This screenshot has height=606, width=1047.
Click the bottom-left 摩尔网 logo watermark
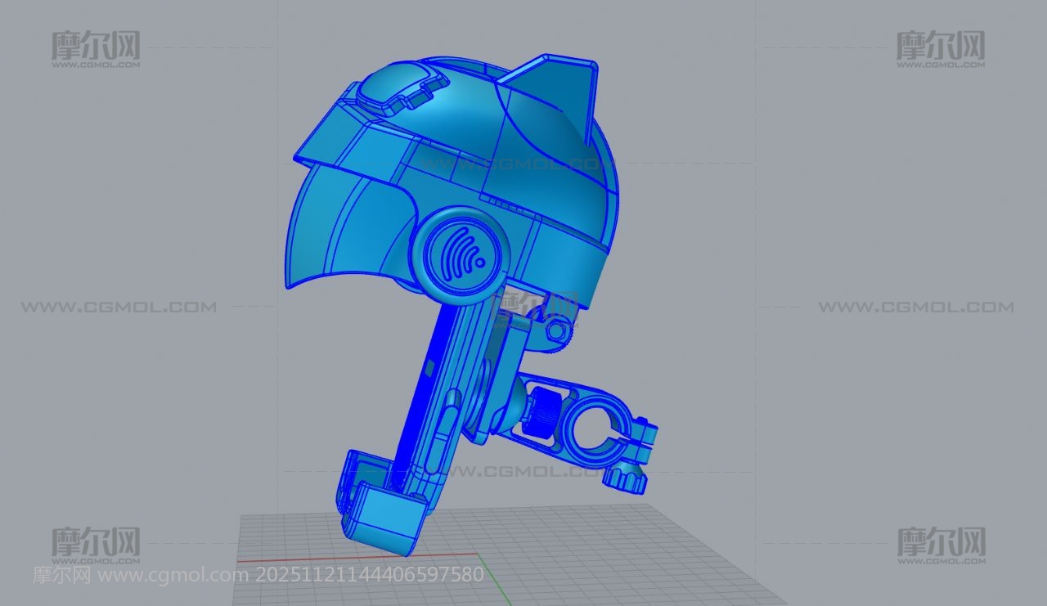tap(96, 544)
